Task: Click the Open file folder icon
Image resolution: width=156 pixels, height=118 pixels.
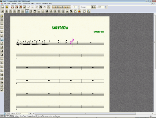Action: tap(7, 7)
